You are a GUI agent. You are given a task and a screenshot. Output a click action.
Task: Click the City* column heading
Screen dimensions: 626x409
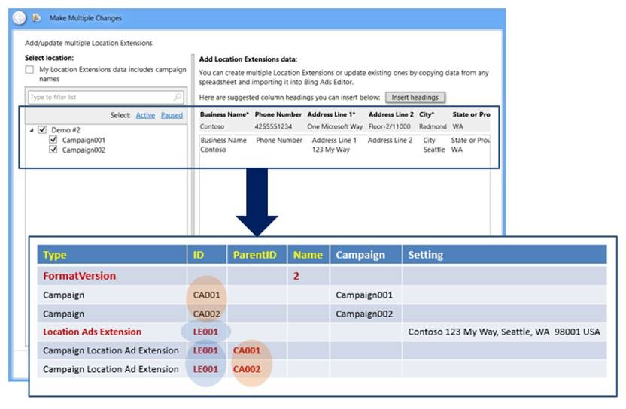(x=427, y=114)
